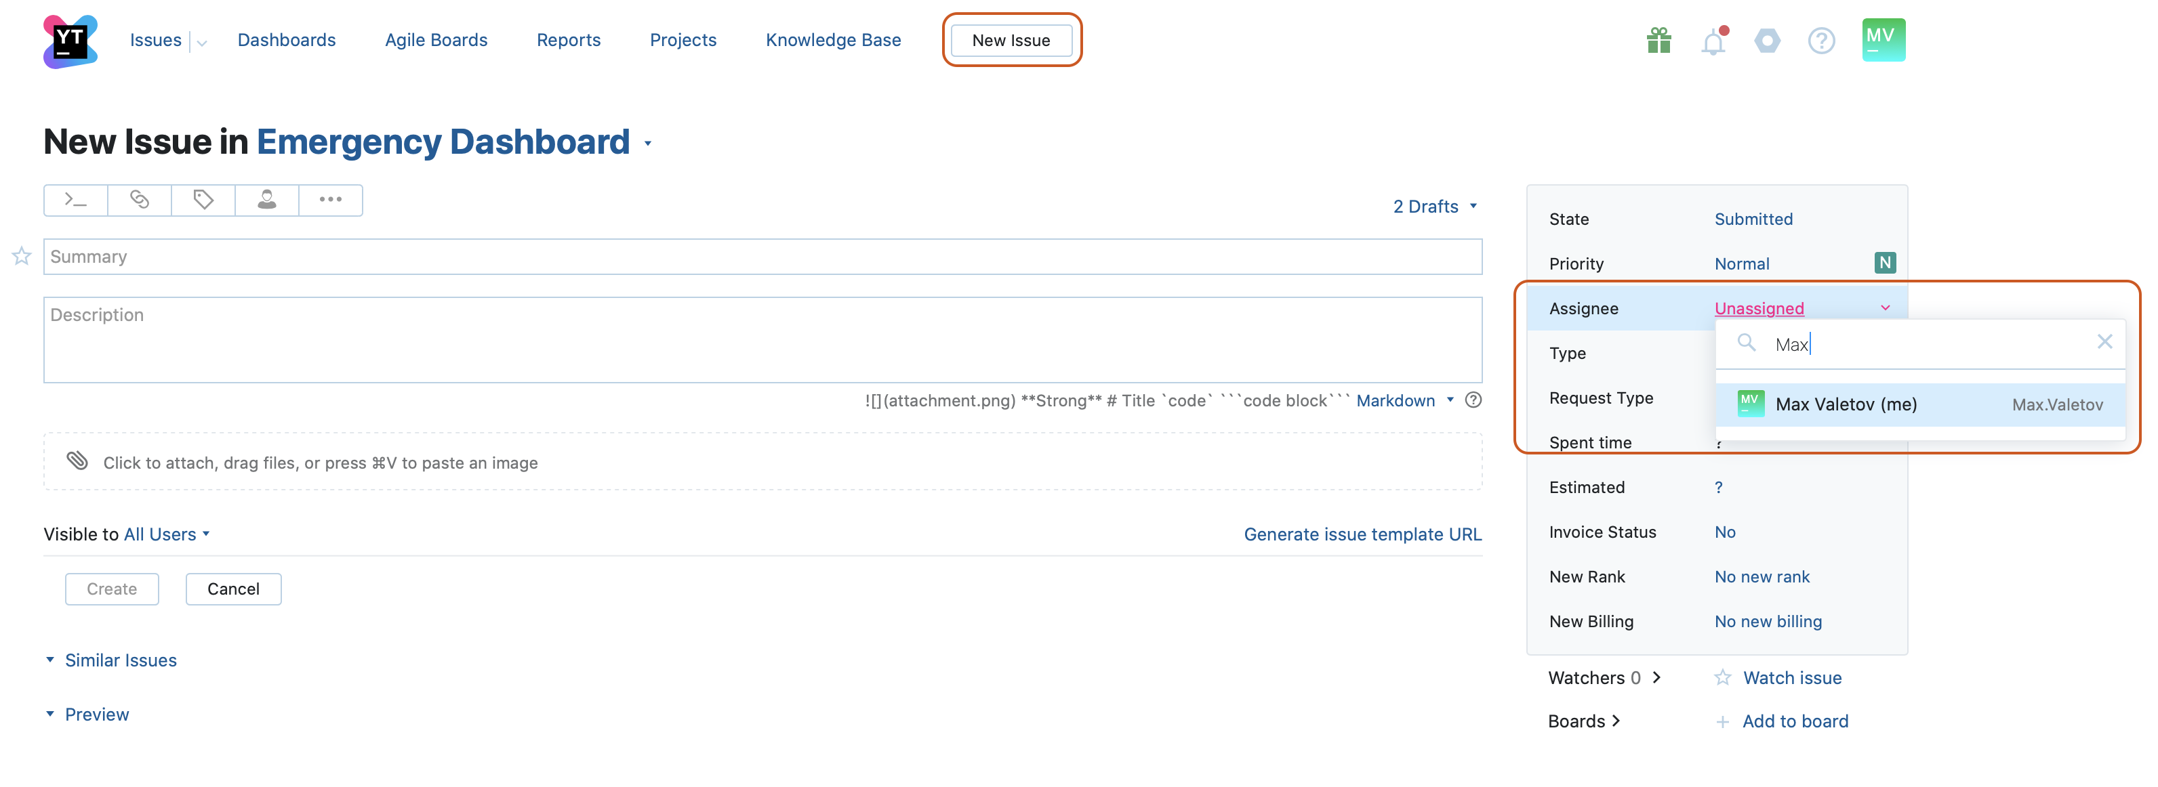
Task: Click the YouTrack logo icon
Action: tap(70, 41)
